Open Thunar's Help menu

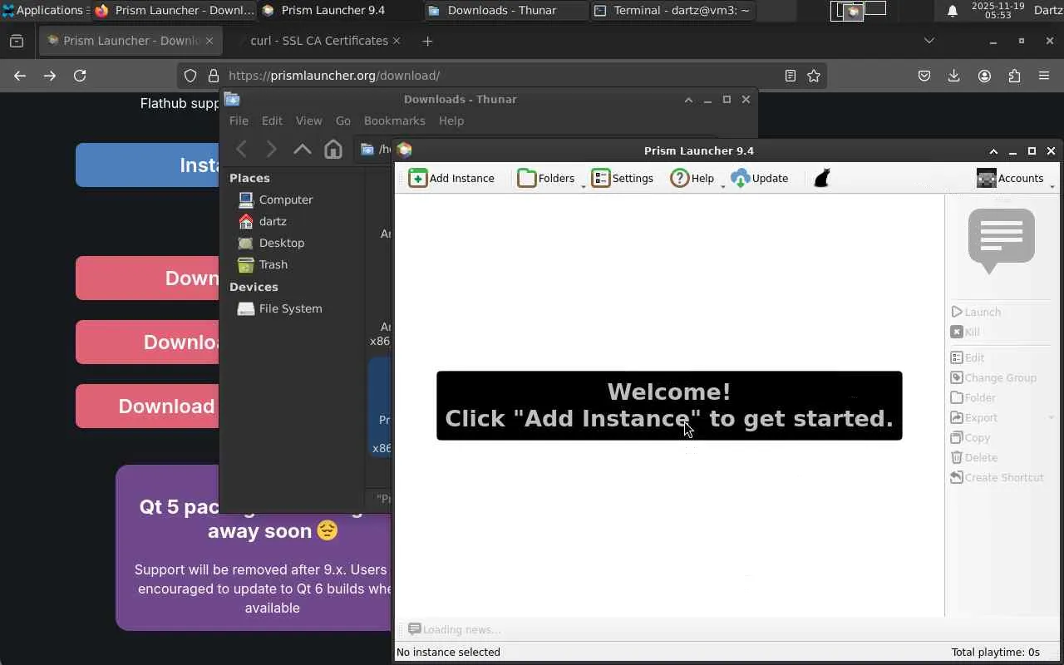point(451,121)
